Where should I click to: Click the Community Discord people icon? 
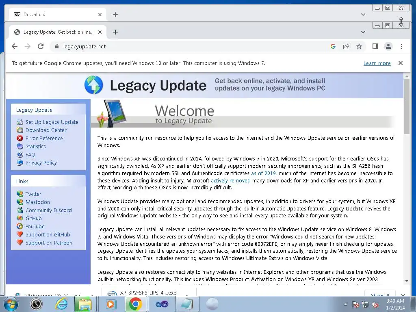point(20,210)
